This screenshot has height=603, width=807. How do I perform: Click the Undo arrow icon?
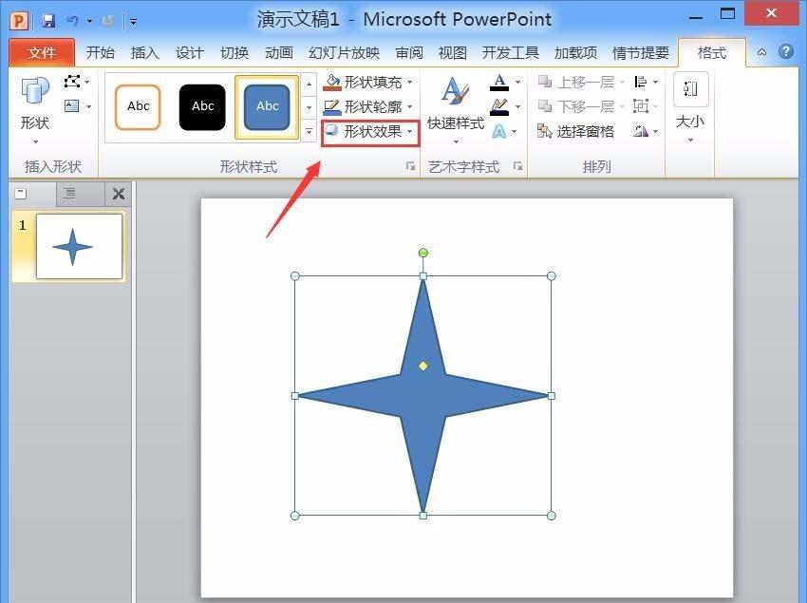(x=73, y=20)
